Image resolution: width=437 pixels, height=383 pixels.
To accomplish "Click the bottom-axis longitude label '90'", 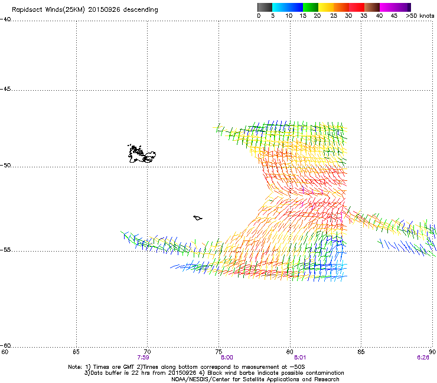I will (x=432, y=352).
